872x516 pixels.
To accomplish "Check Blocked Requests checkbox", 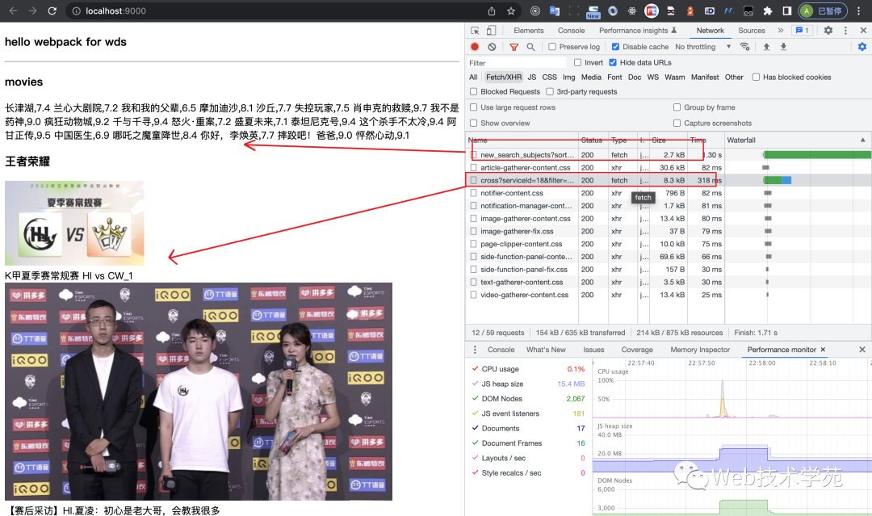I will pyautogui.click(x=474, y=92).
